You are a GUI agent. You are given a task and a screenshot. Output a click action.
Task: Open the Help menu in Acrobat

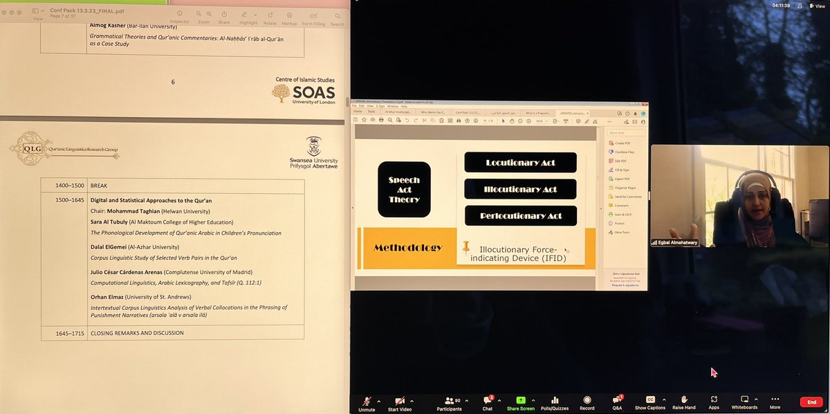click(x=403, y=106)
